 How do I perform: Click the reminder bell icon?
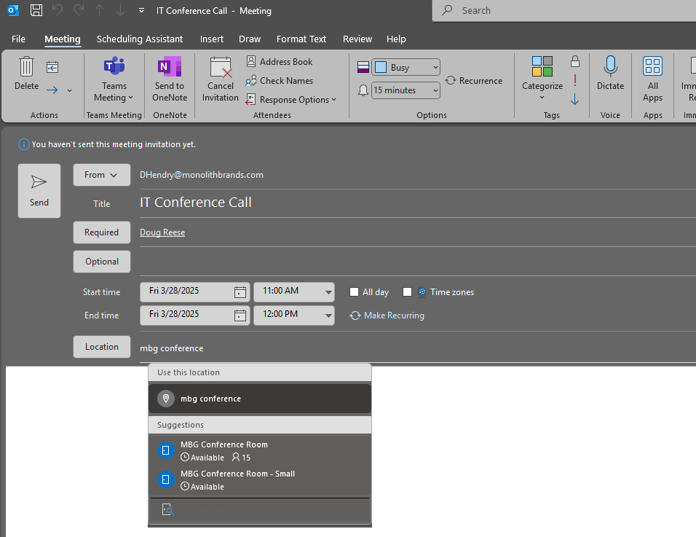click(x=363, y=90)
